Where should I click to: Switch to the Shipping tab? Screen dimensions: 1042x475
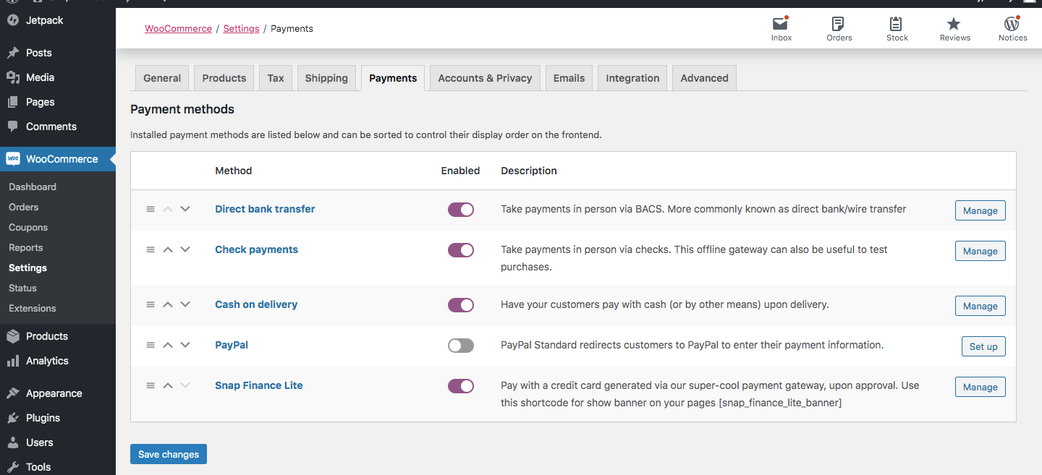(326, 78)
